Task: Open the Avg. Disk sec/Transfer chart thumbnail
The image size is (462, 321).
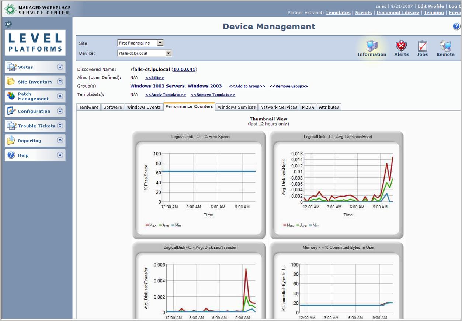Action: (x=199, y=281)
